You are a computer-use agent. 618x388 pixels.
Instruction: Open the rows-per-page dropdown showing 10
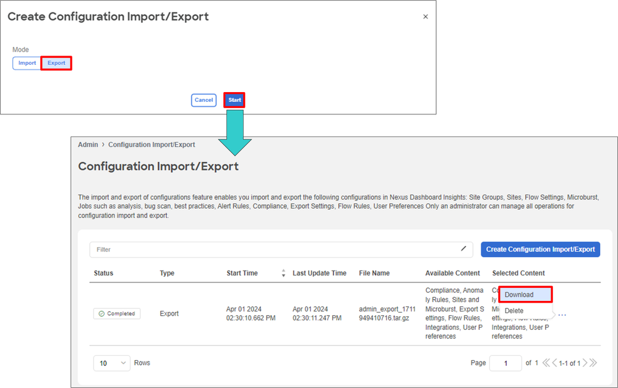pos(112,363)
